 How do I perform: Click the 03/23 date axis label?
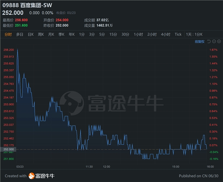coord(20,167)
